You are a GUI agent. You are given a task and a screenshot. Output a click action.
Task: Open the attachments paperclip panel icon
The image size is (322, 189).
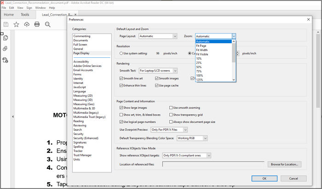tap(5, 49)
